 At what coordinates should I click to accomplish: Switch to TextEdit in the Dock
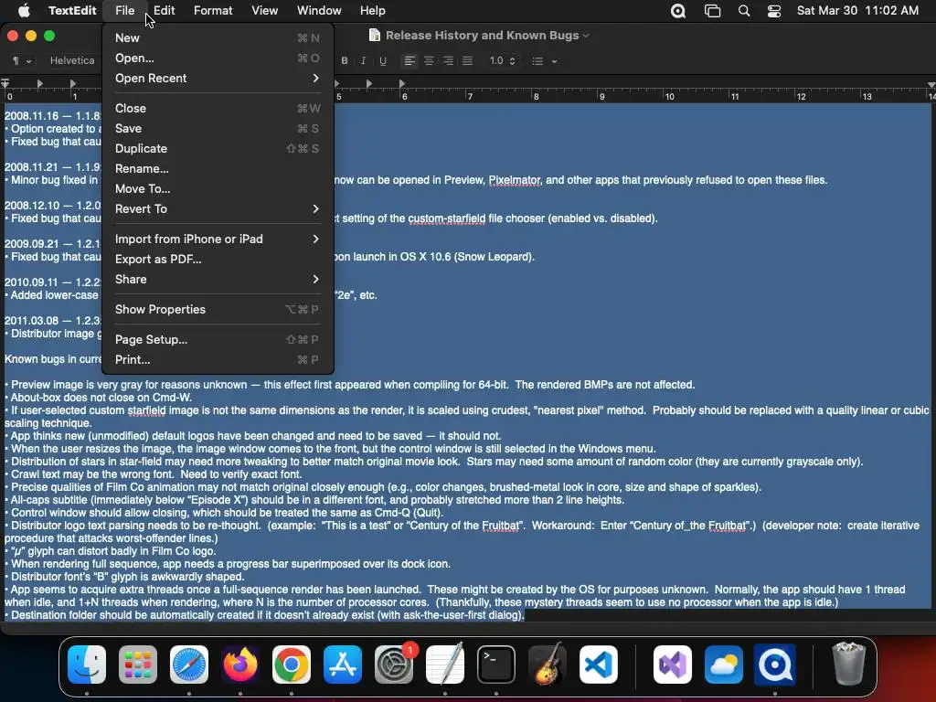tap(445, 665)
